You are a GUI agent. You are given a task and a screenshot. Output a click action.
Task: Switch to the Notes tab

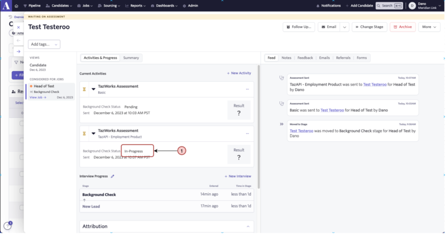pos(286,58)
